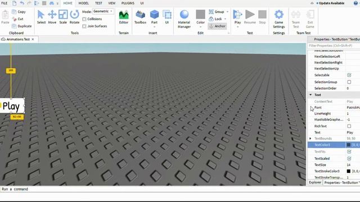Expand the Part dropdown arrow
Screen dimensions: 360x202
(154, 27)
